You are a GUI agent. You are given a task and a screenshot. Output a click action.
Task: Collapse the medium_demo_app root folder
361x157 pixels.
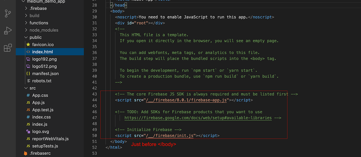(x=23, y=1)
